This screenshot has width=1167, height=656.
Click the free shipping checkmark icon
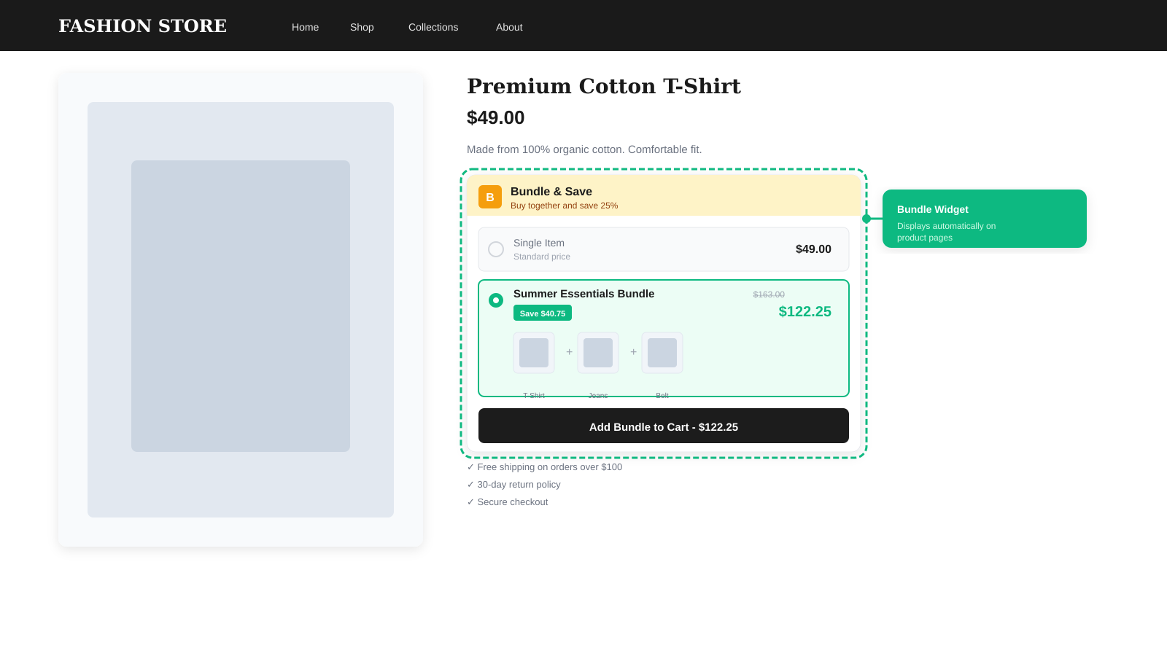pyautogui.click(x=470, y=466)
